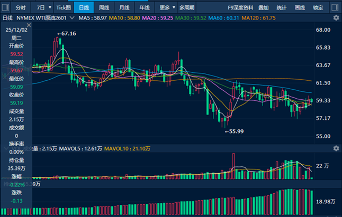
Task: Switch to 周线 weekly chart
Action: point(104,8)
